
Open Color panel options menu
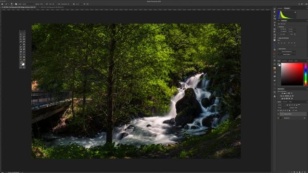click(x=307, y=61)
